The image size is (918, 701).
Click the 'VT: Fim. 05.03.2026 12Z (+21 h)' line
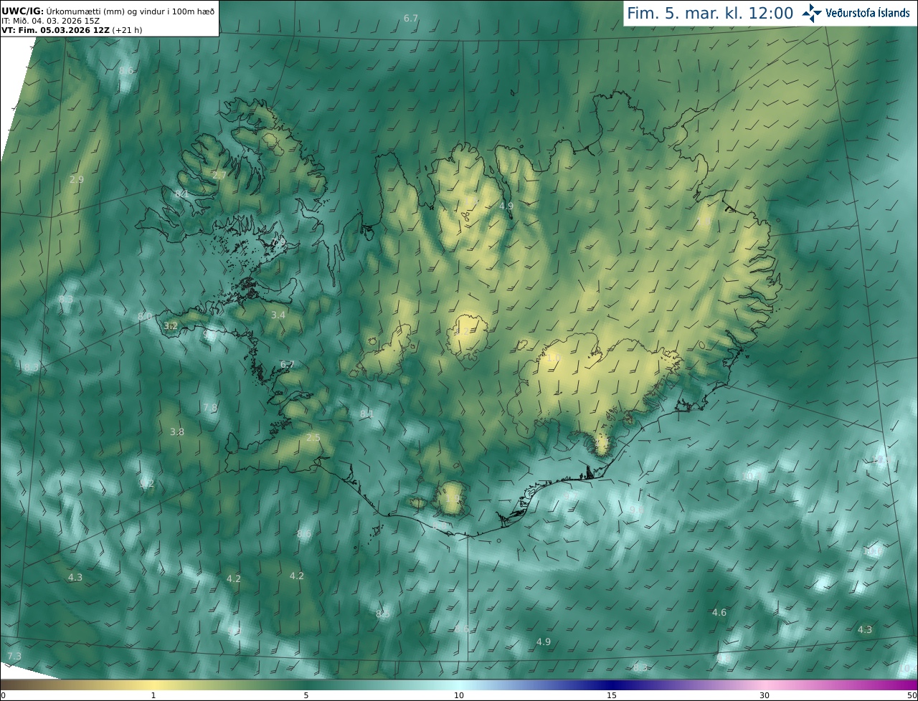tap(72, 30)
